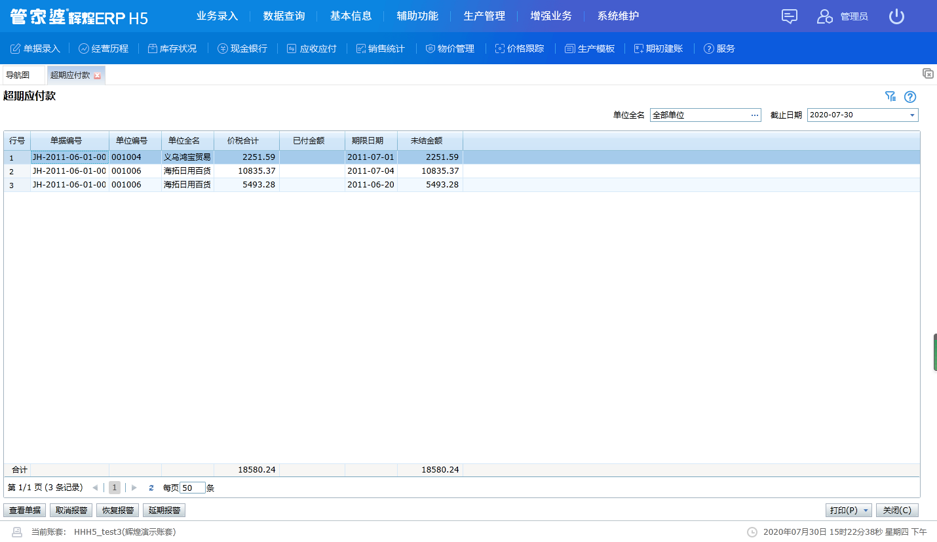Open 物价管理 toolbar shortcut
Viewport: 937px width, 542px height.
click(x=450, y=48)
